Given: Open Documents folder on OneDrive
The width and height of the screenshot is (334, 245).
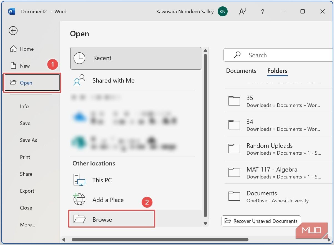Looking at the screenshot, I should pyautogui.click(x=278, y=196).
